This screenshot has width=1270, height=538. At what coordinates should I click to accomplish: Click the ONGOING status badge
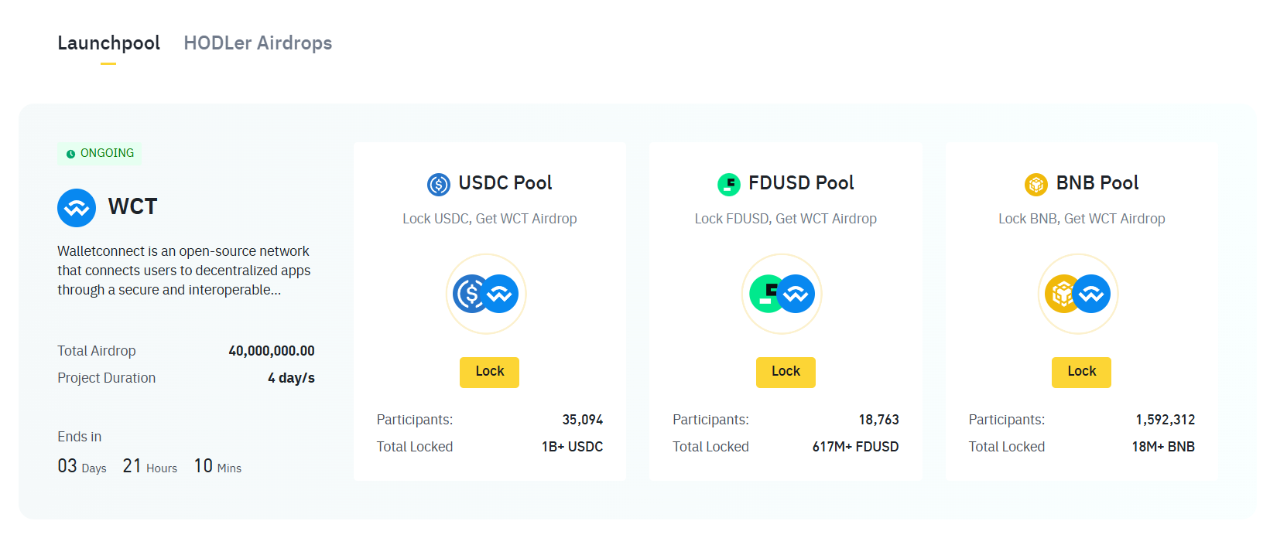coord(100,153)
